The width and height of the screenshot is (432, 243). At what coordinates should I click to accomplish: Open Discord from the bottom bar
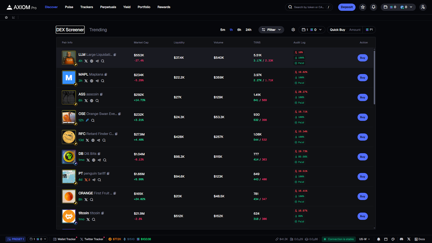coord(401,239)
